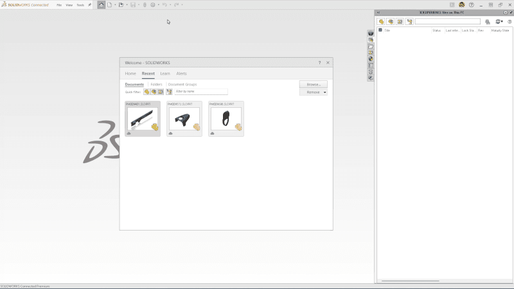Click the help question mark in the Welcome dialog
Screen dimensions: 514x289
[x=320, y=62]
